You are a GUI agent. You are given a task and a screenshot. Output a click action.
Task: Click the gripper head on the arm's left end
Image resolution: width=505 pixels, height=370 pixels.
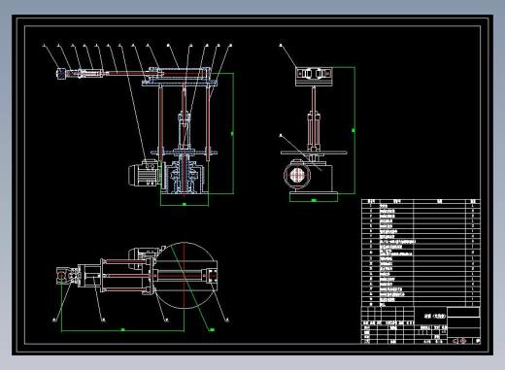point(61,73)
